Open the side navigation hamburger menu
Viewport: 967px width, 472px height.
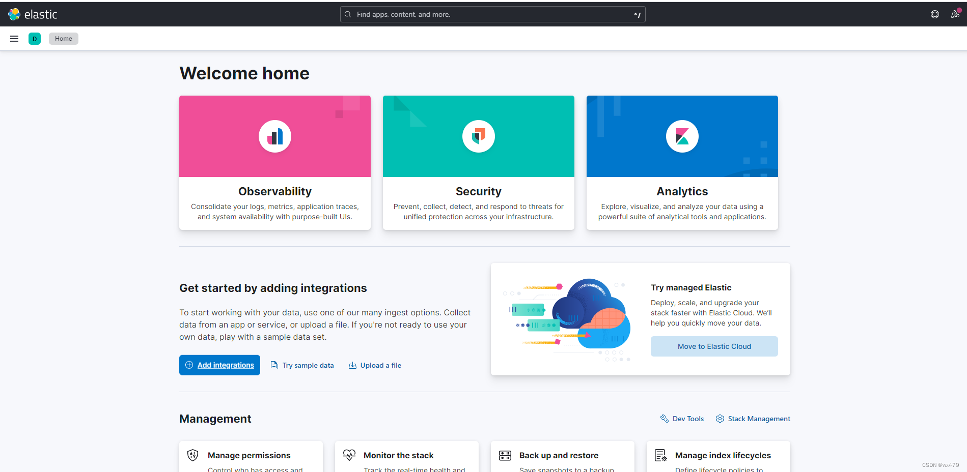click(14, 38)
